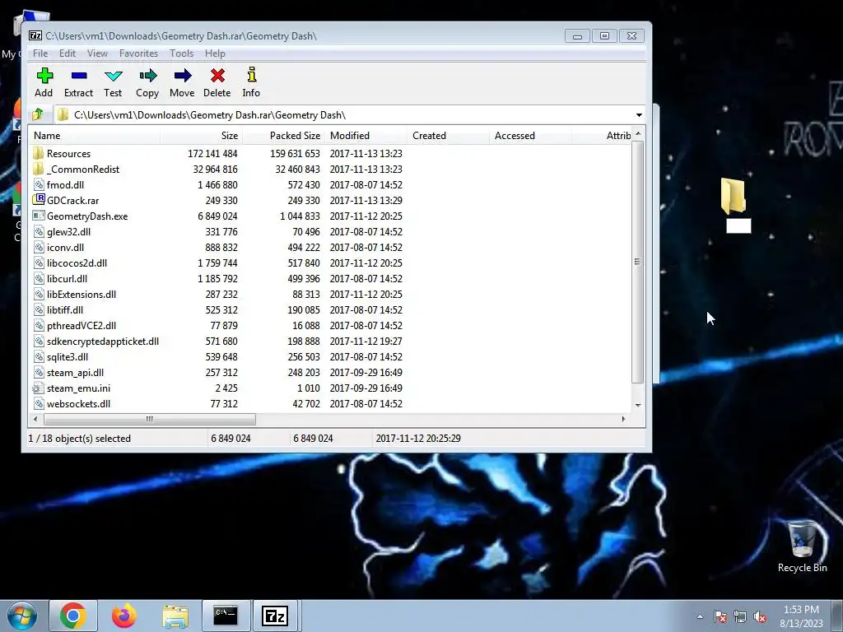This screenshot has width=843, height=632.
Task: Open Firefox from the taskbar
Action: click(x=124, y=616)
